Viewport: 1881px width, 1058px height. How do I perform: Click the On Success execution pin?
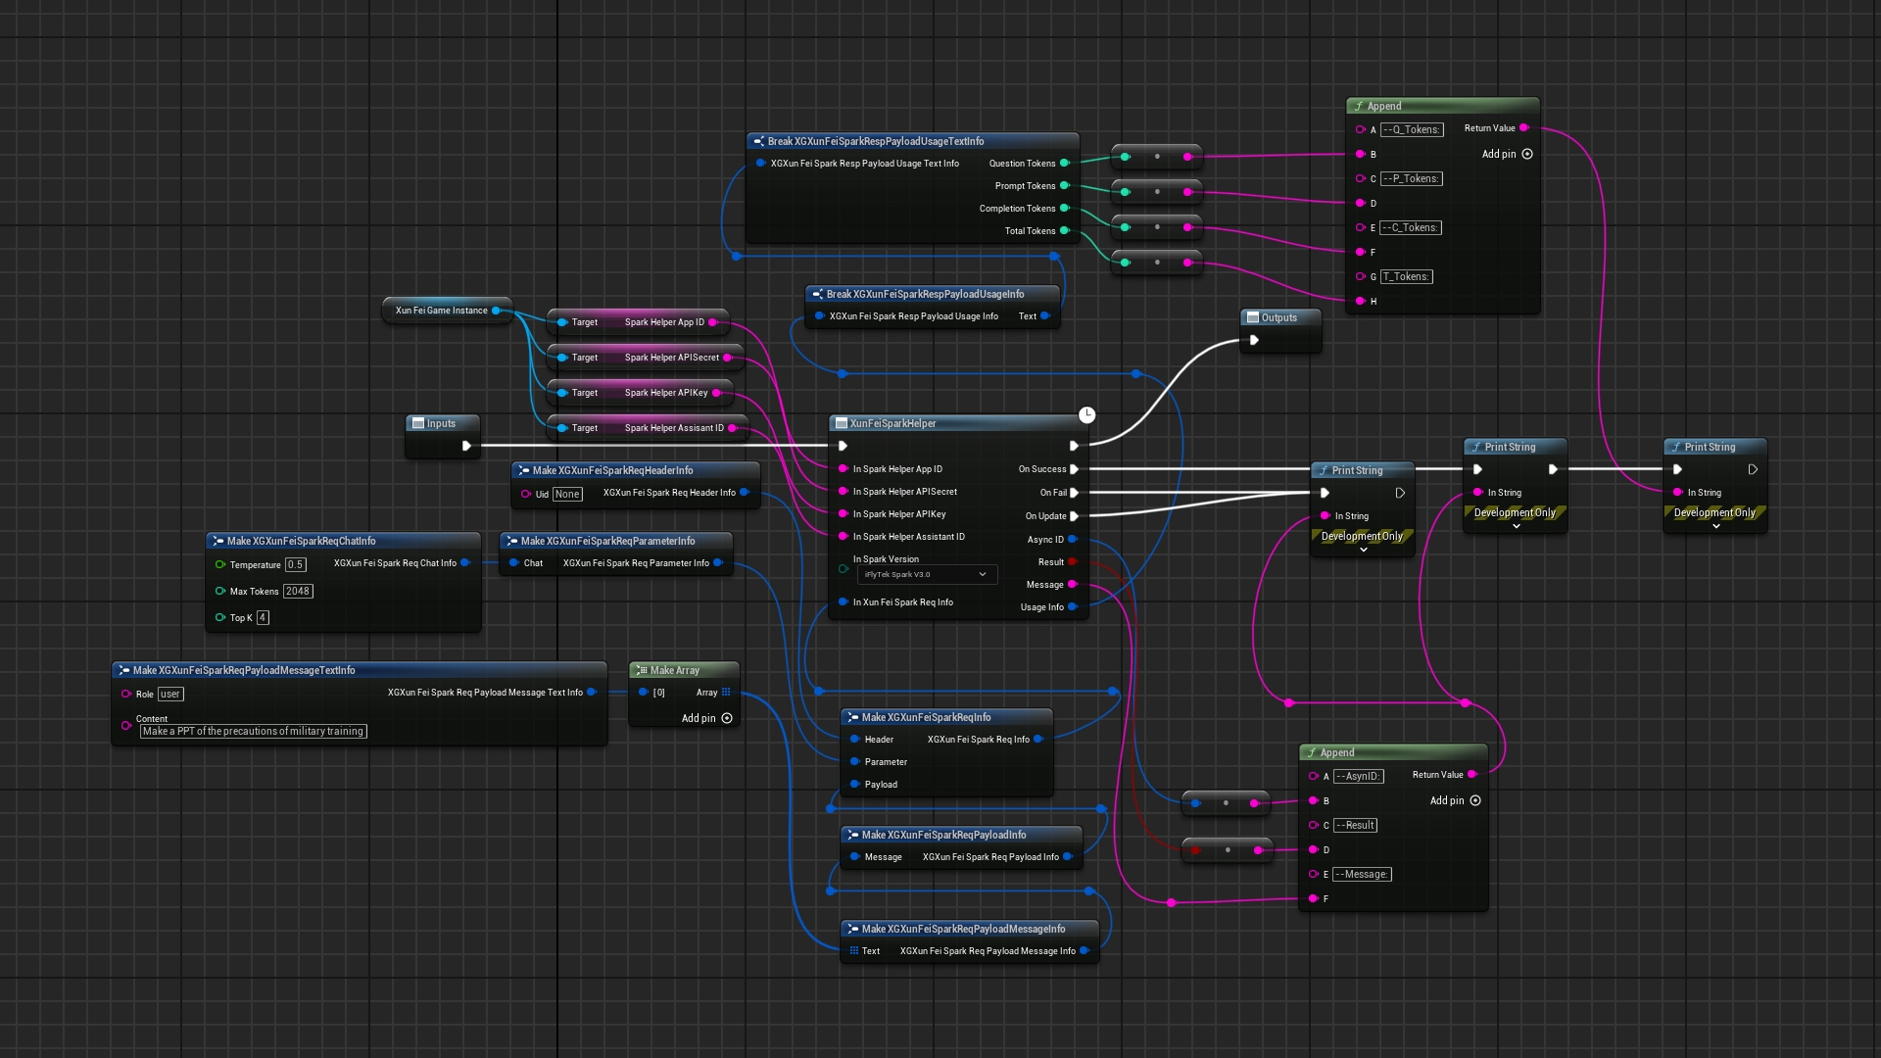click(1074, 469)
